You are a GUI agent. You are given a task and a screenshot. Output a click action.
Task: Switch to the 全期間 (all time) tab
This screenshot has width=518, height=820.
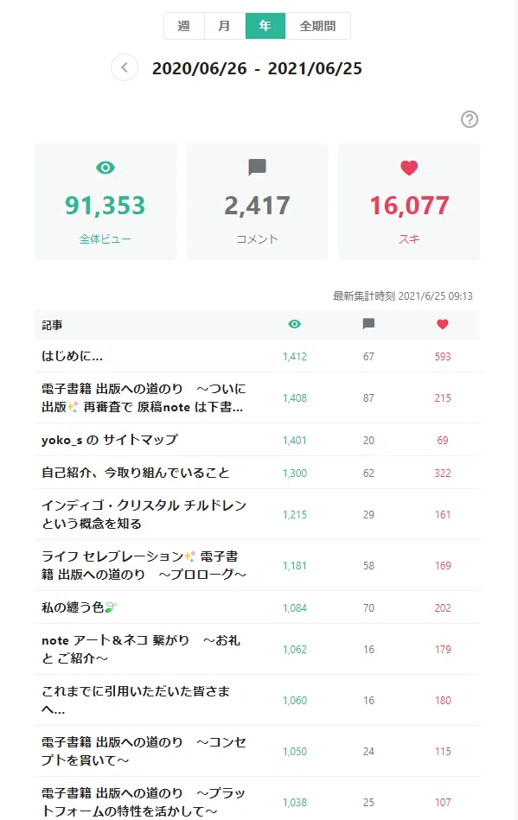(317, 26)
